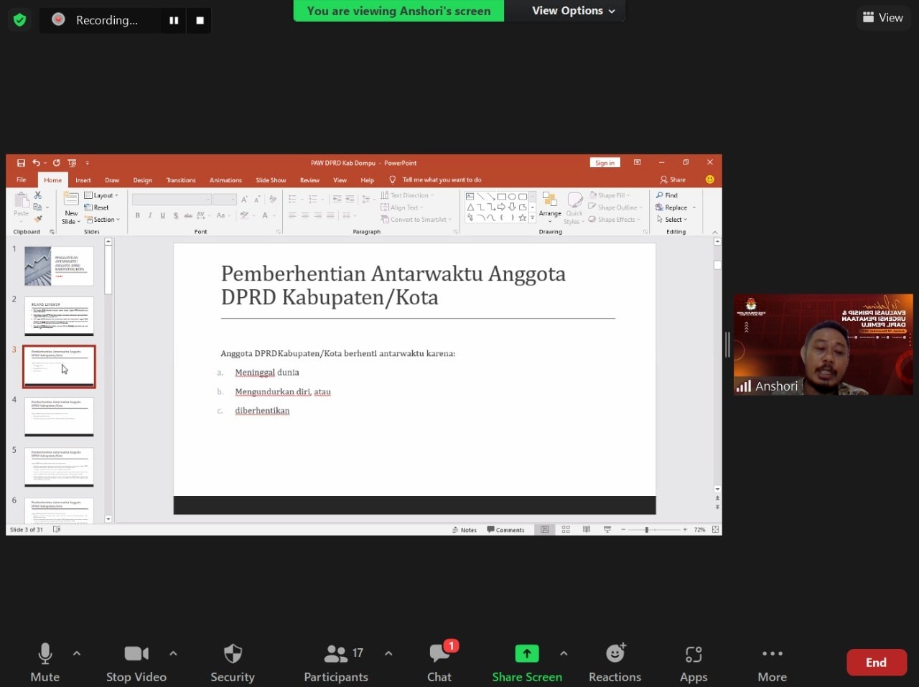
Task: Open the Participants list
Action: coord(336,663)
